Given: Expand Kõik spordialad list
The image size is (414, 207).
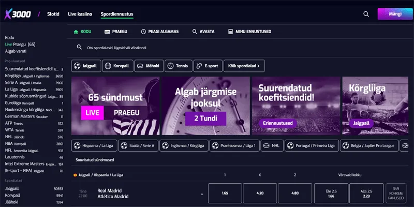Looking at the screenshot, I should click(244, 66).
